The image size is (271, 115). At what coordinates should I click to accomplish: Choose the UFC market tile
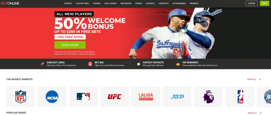114,97
